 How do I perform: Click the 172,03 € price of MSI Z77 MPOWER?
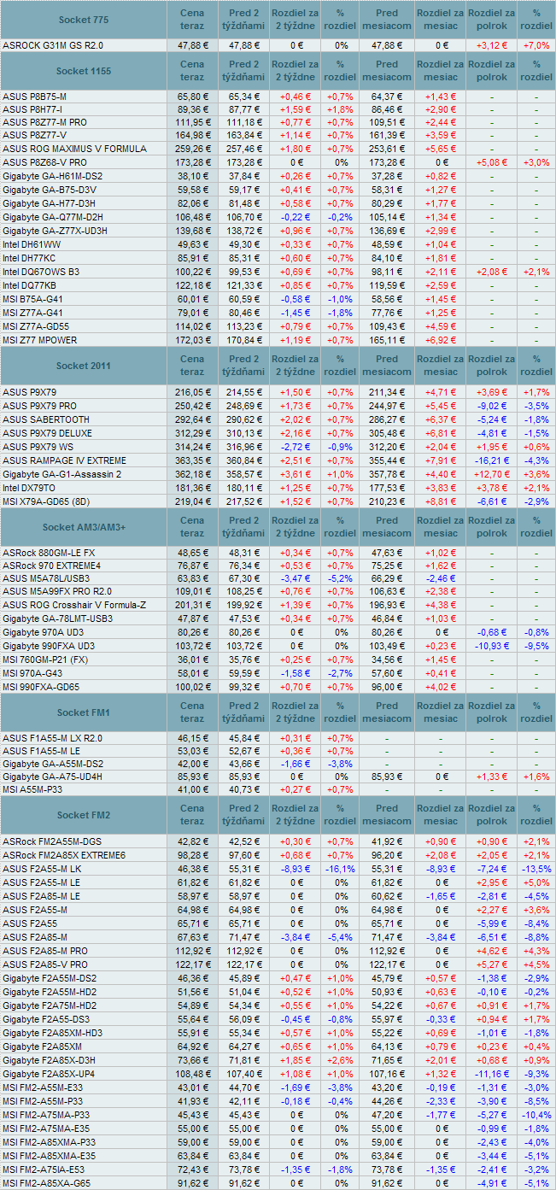(192, 340)
